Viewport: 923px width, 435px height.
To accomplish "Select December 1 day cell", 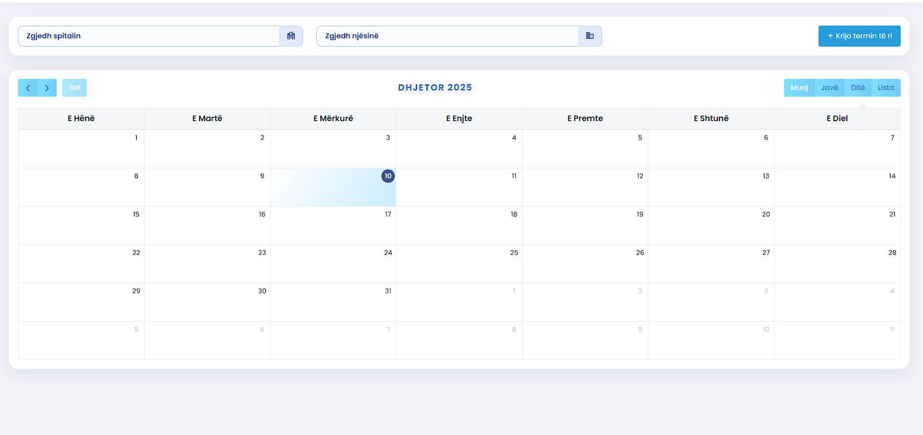I will click(x=81, y=149).
